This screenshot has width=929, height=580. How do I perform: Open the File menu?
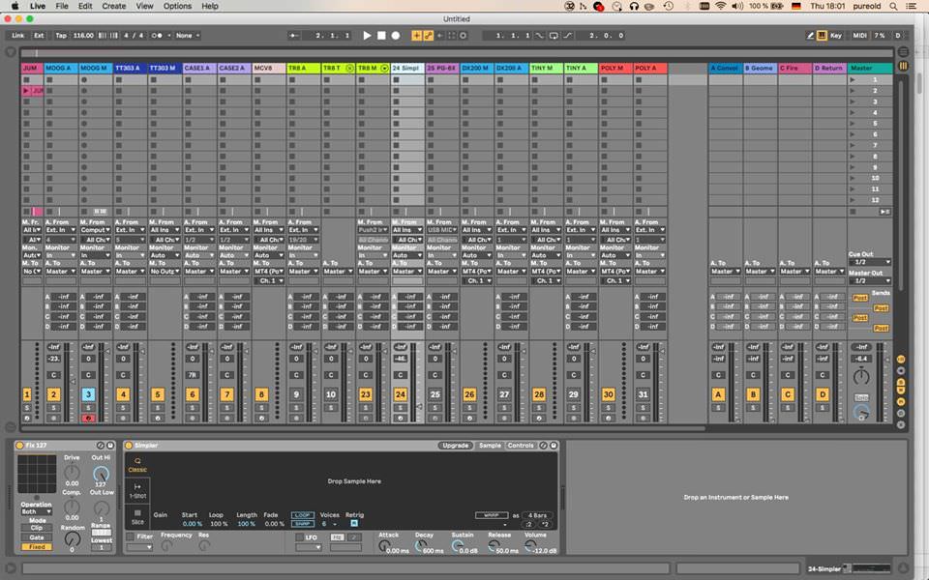(x=62, y=6)
